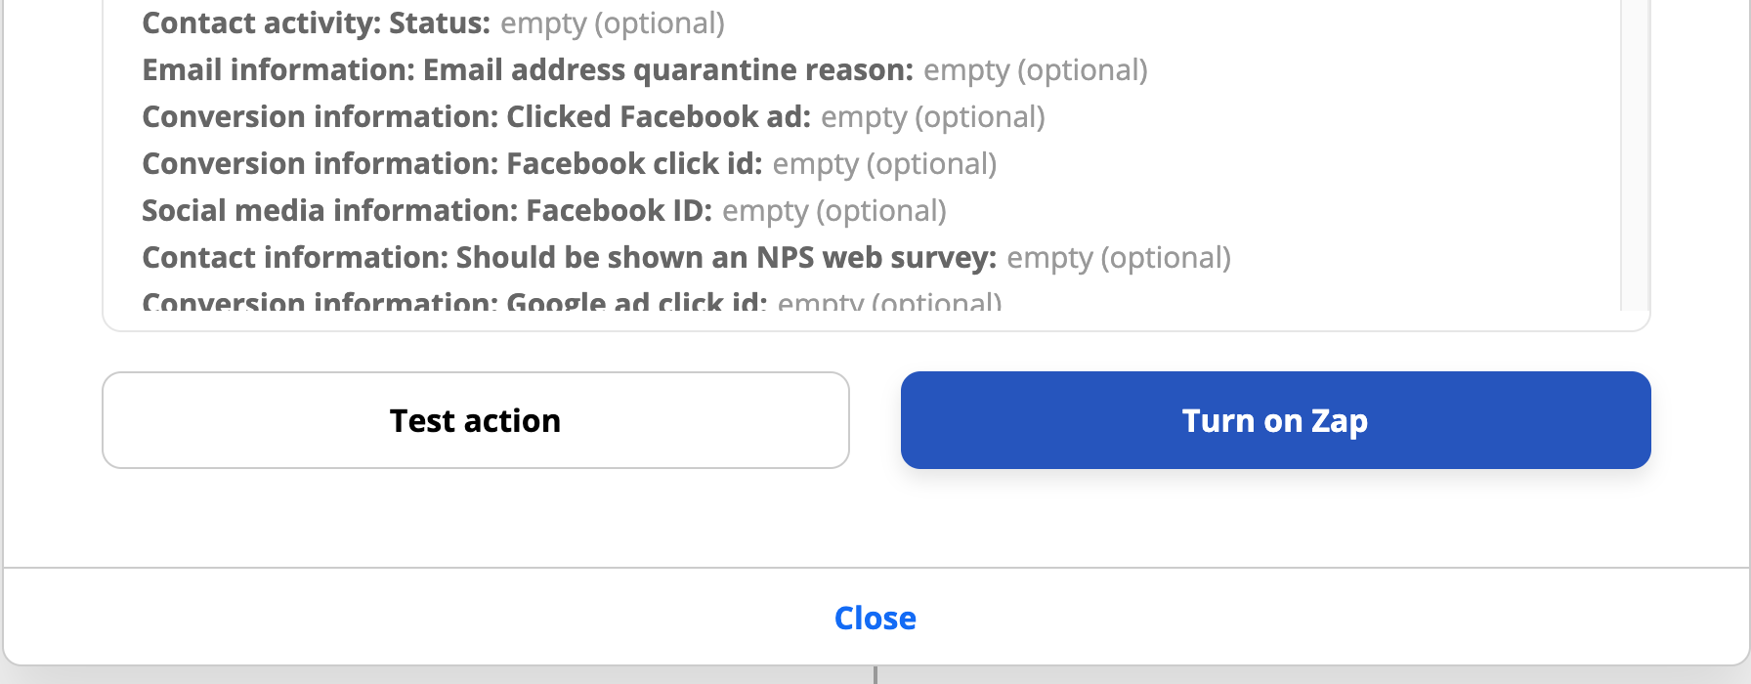Image resolution: width=1751 pixels, height=684 pixels.
Task: Click the empty value for NPS web survey
Action: point(1118,258)
